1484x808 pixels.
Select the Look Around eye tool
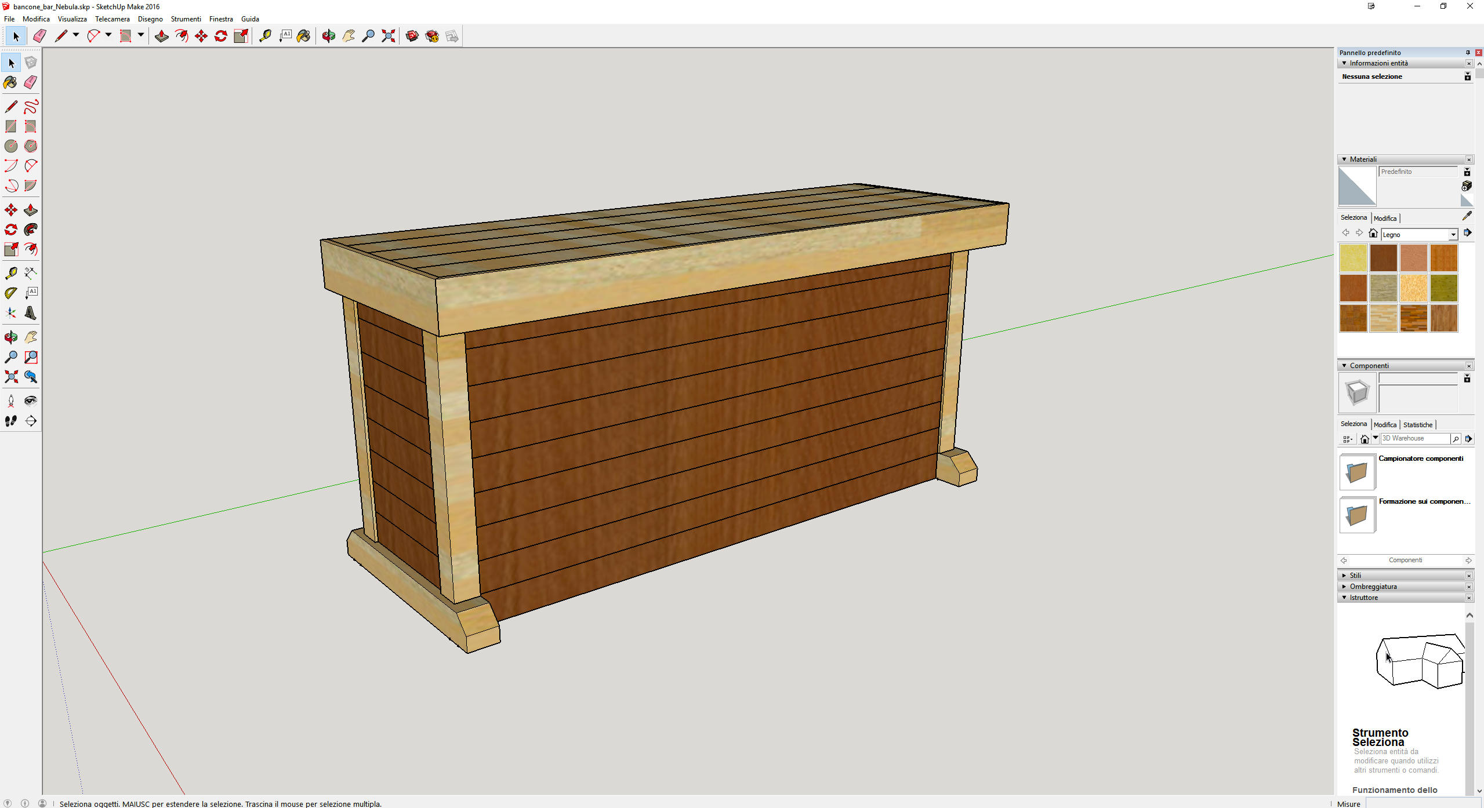[31, 401]
